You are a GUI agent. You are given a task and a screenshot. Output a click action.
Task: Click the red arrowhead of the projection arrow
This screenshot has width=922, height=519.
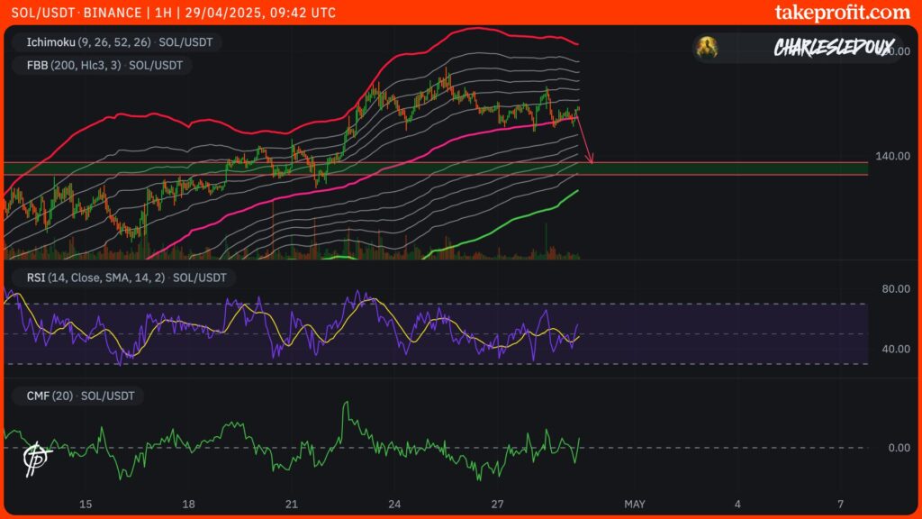tap(590, 159)
